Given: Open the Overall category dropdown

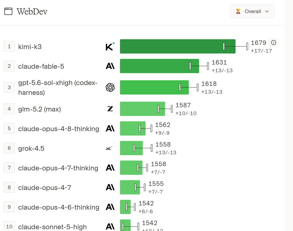Looking at the screenshot, I should coord(252,11).
